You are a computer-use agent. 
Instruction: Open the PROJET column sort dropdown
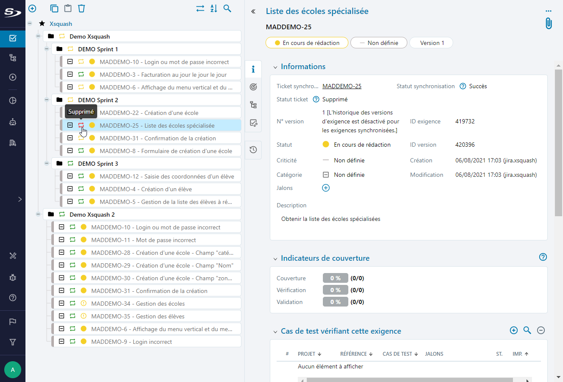click(320, 354)
